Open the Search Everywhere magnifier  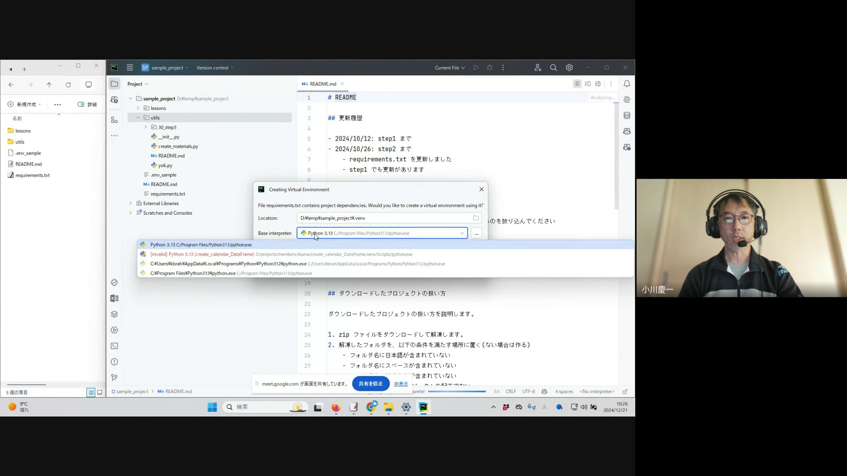point(553,67)
